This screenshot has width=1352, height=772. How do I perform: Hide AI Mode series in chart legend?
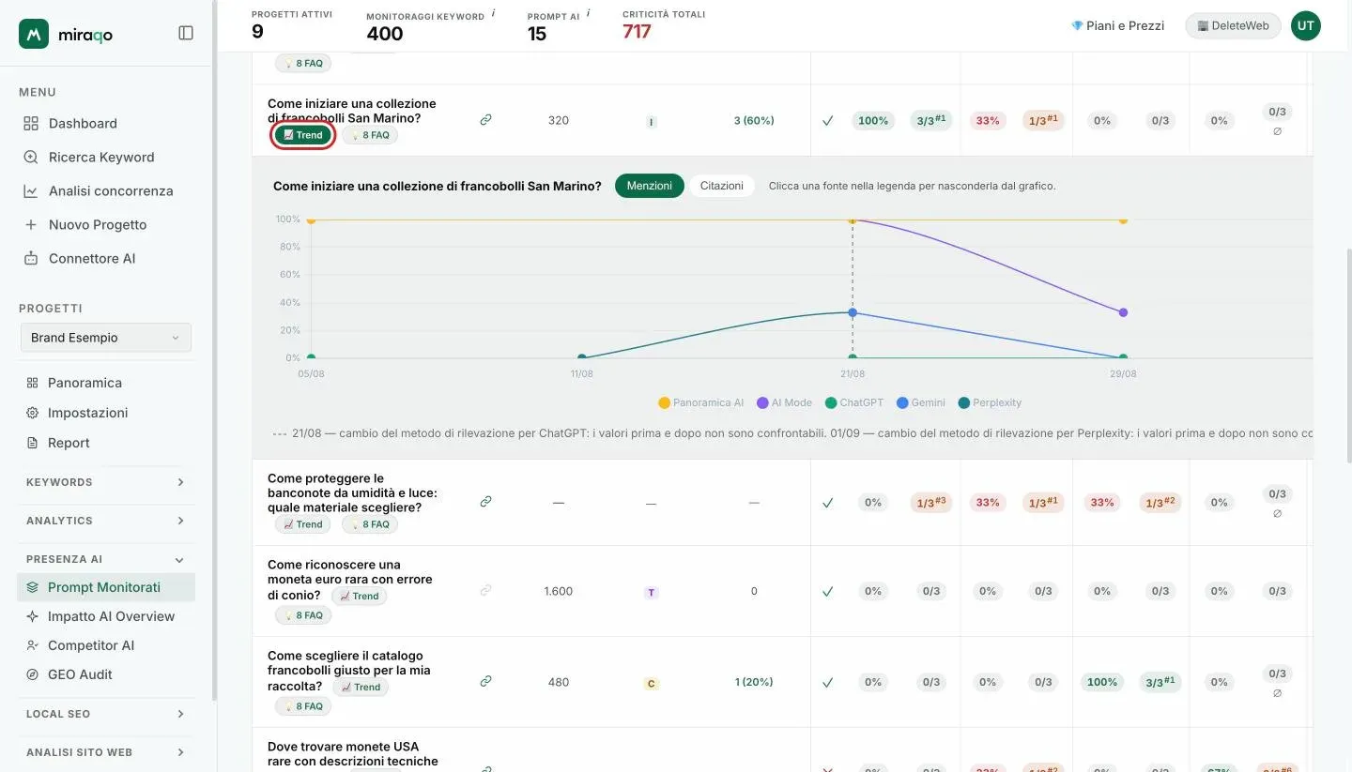[784, 402]
